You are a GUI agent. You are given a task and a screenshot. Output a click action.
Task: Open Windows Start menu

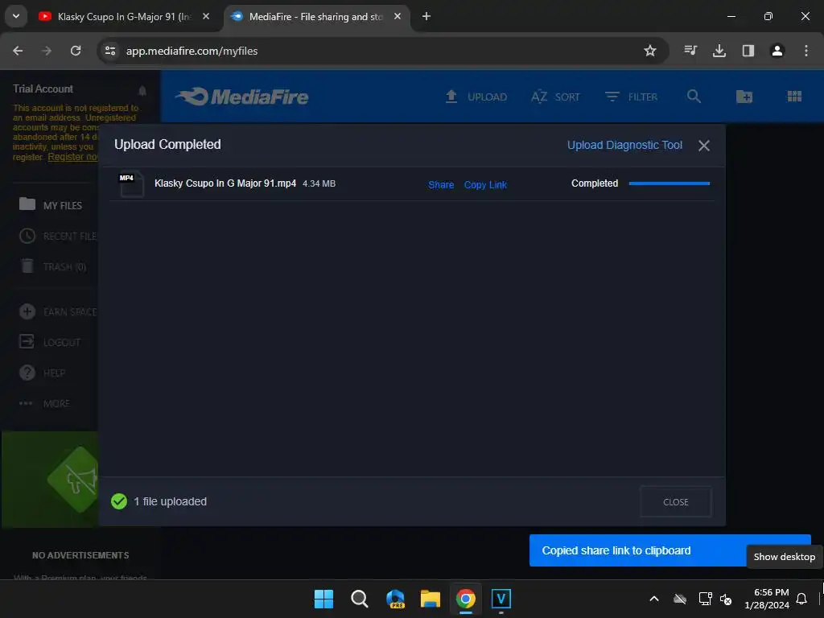click(323, 599)
